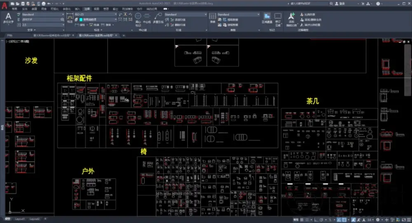Screen dimensions: 412x223
Task: Click the Centerline (中心线) icon
Action: [x=147, y=18]
